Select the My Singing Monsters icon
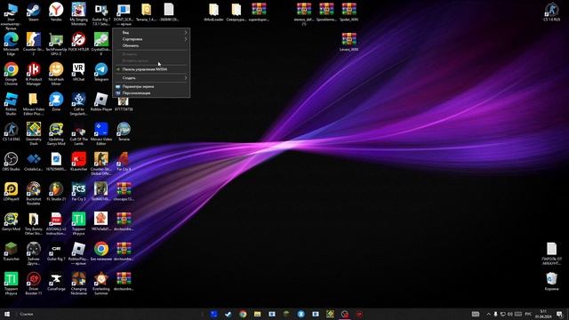The width and height of the screenshot is (569, 320). (79, 14)
